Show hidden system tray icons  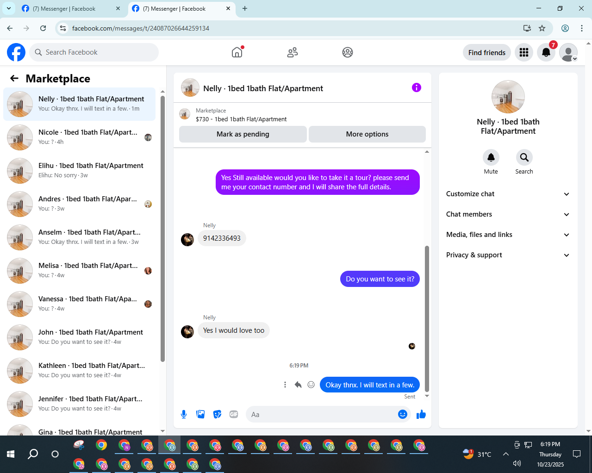506,454
